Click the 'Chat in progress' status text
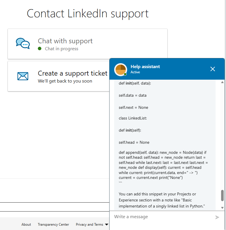This screenshot has height=230, width=226. (x=62, y=49)
